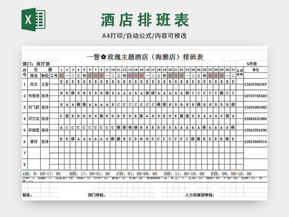The height and width of the screenshot is (217, 289).
Task: Select date header cell 23
Action: click(187, 70)
